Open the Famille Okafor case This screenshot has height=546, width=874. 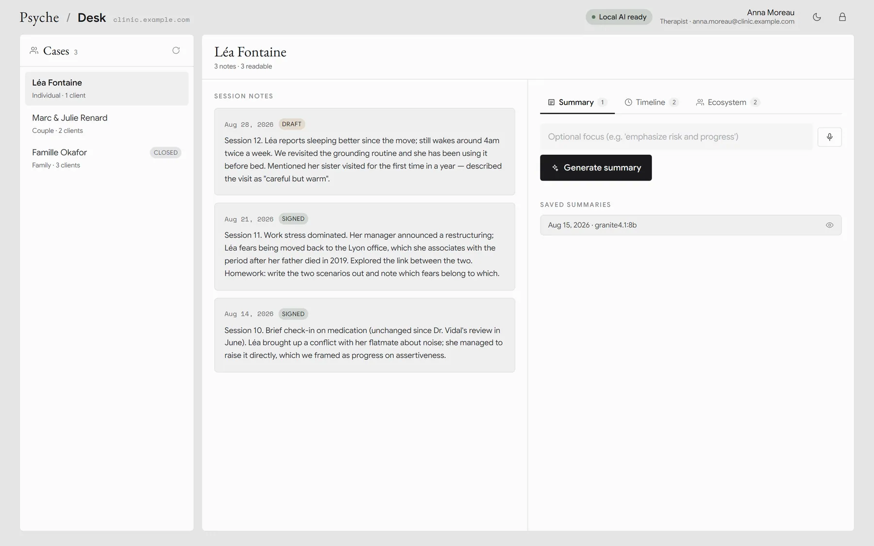point(107,158)
